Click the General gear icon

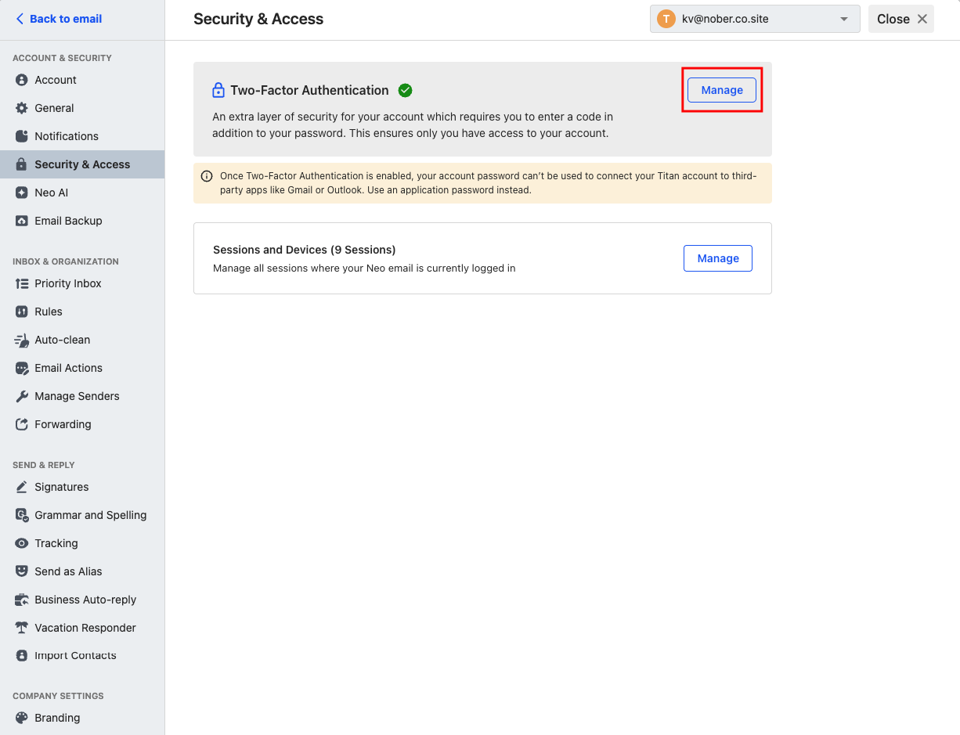(22, 108)
